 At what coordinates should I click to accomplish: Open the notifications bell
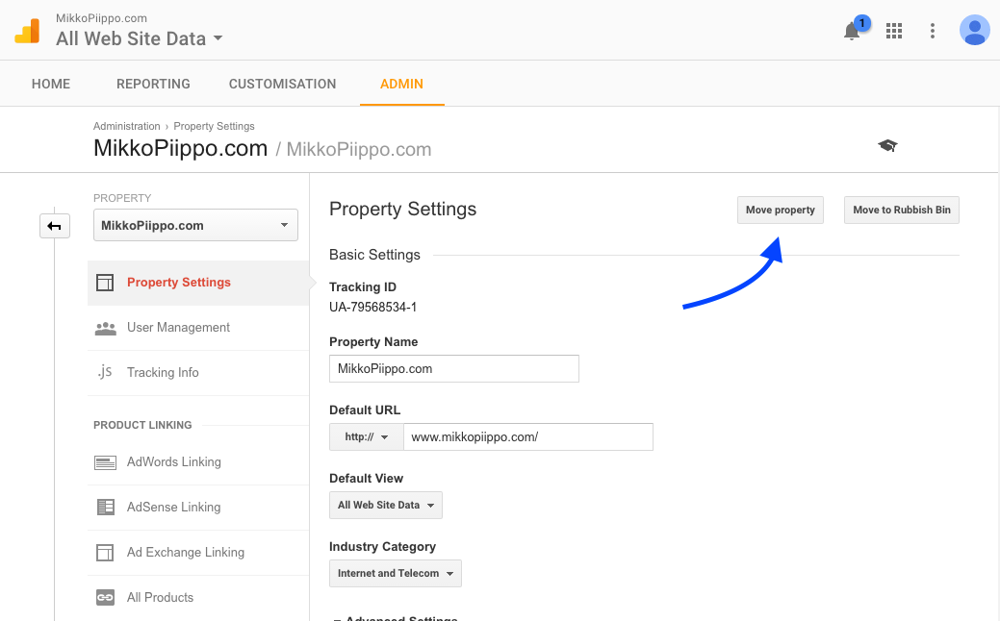(852, 31)
